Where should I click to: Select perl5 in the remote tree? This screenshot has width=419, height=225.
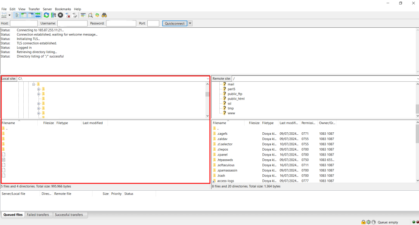point(232,89)
